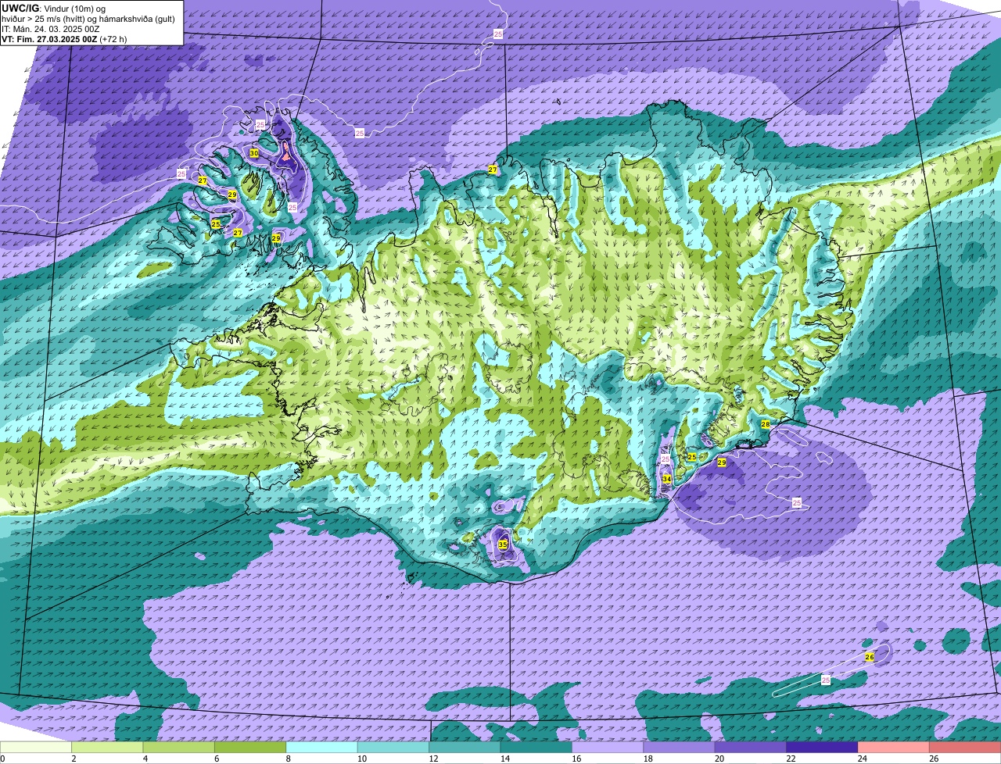
Task: Select the white 25 contour label at the top border
Action: pyautogui.click(x=498, y=34)
